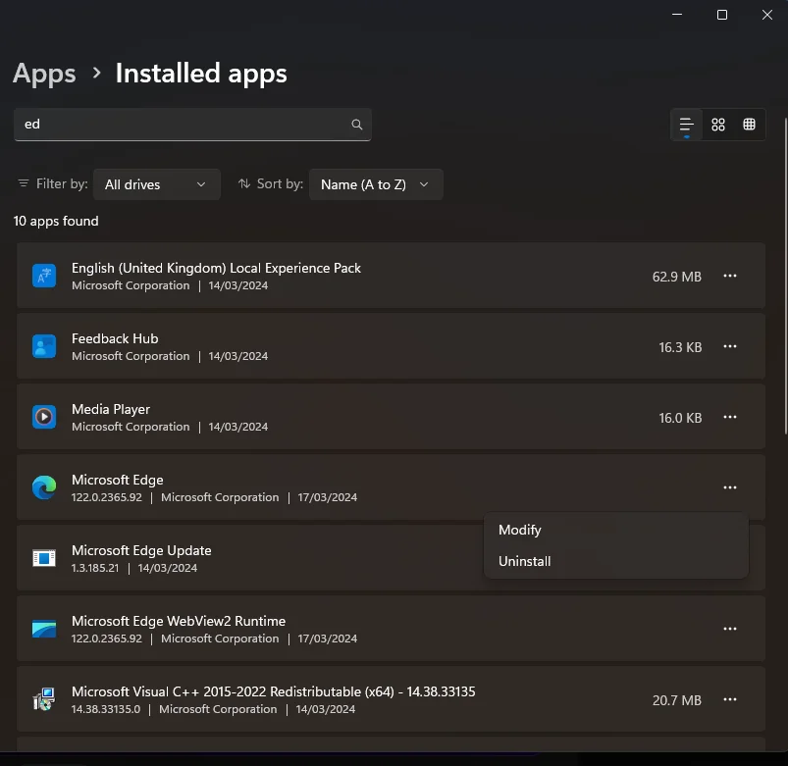Maximize the Settings window
The image size is (788, 766).
pos(721,15)
